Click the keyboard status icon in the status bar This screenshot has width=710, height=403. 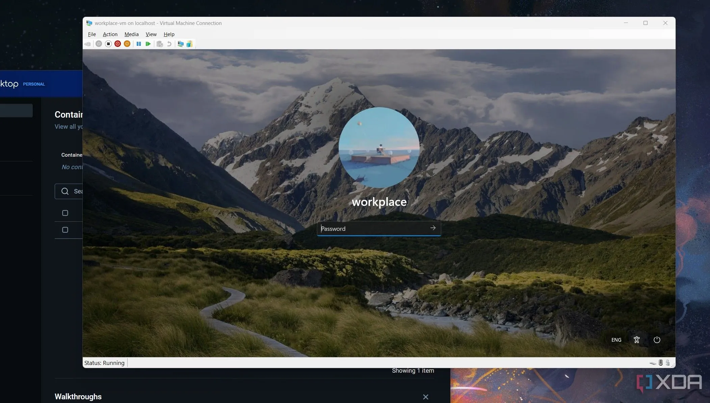653,363
